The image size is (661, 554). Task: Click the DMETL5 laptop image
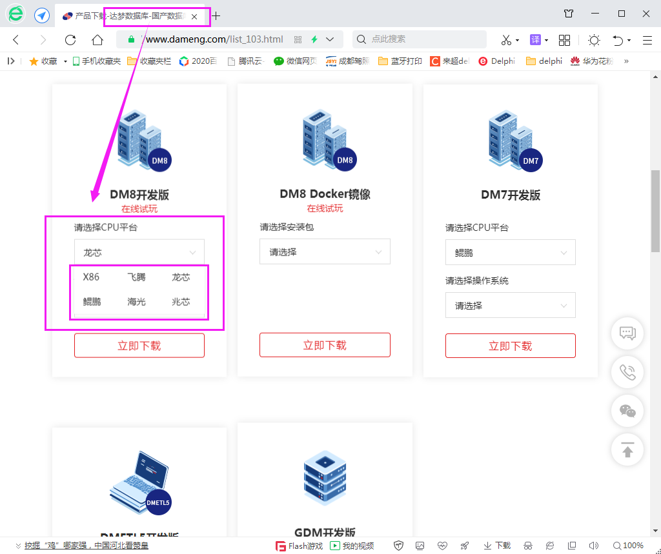click(141, 483)
